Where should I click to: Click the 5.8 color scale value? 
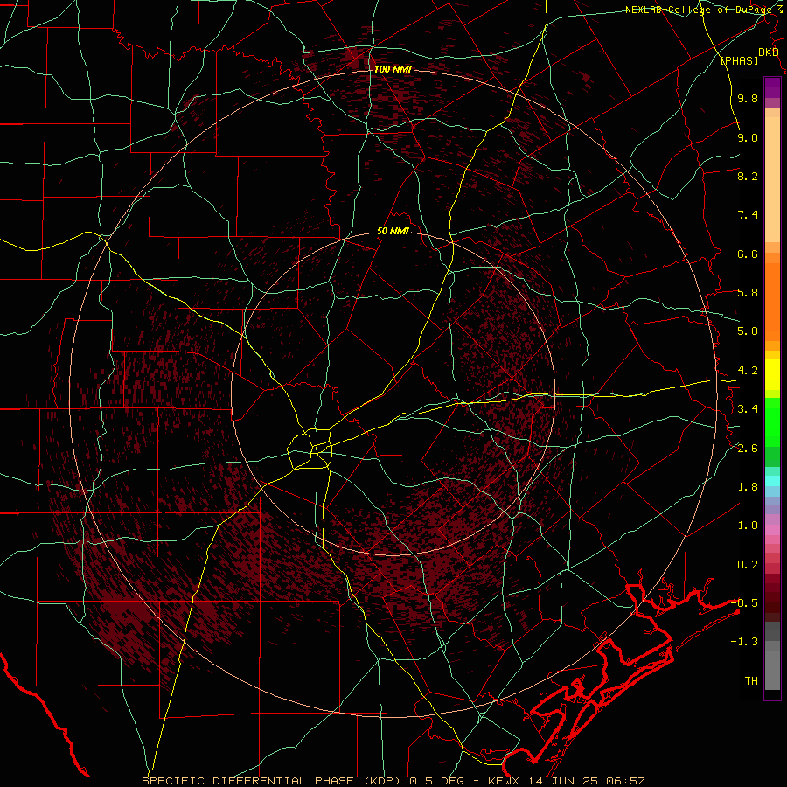748,293
